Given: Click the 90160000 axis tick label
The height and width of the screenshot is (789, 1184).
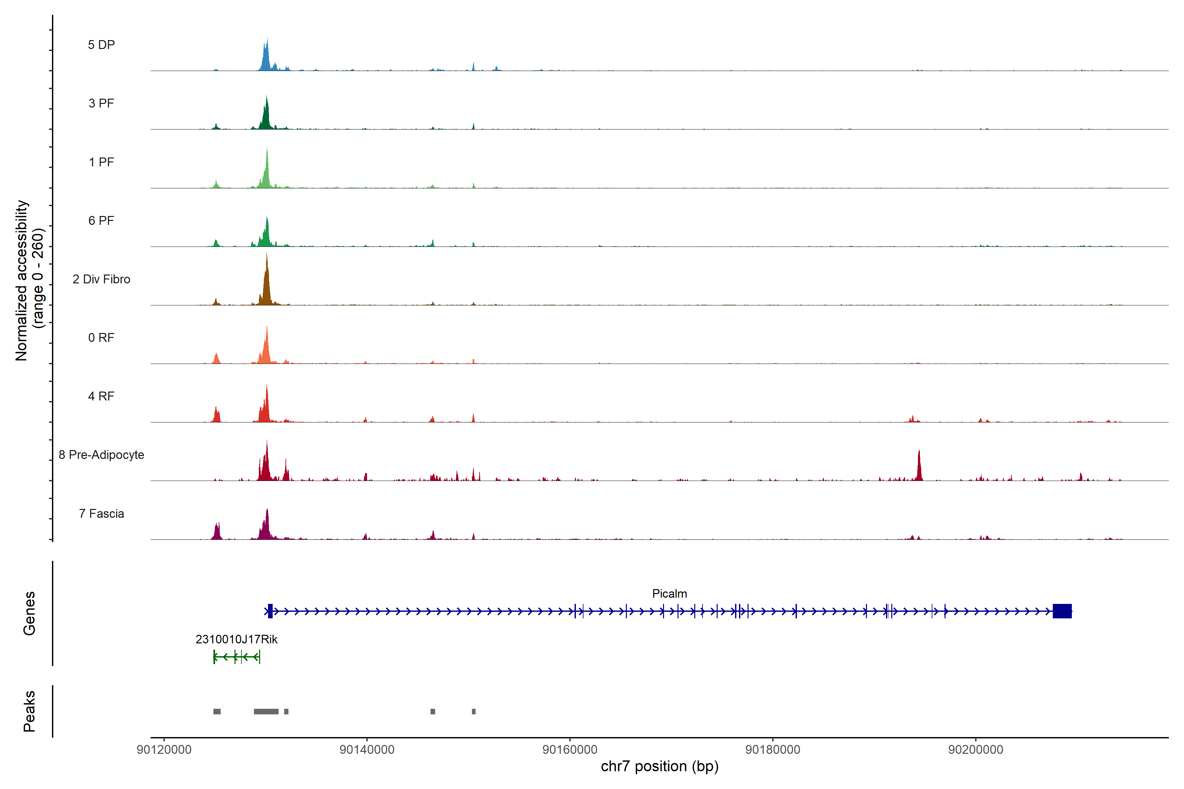Looking at the screenshot, I should point(570,750).
